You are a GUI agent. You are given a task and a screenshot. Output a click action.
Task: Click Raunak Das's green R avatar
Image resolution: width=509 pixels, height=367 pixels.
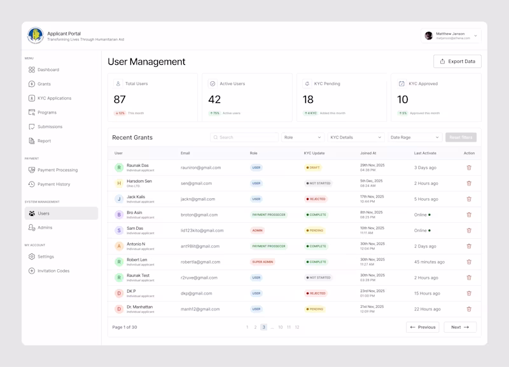pyautogui.click(x=119, y=168)
